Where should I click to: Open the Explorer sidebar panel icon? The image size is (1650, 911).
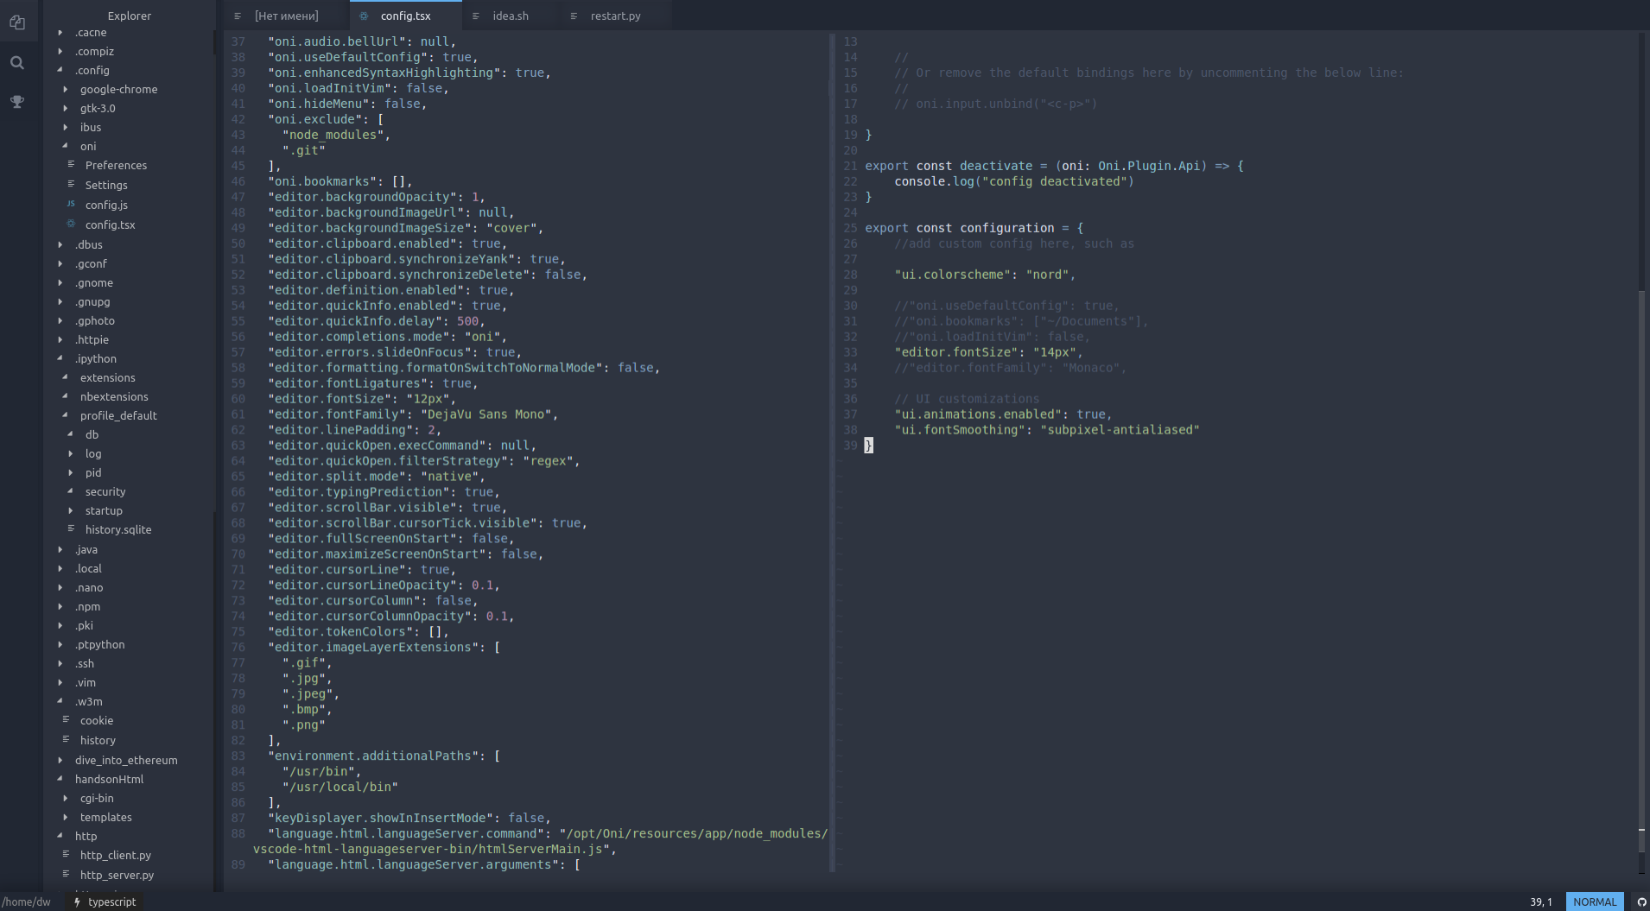coord(18,22)
